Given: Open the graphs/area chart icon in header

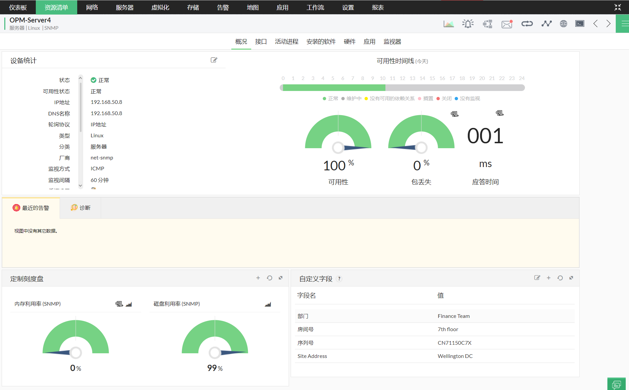Looking at the screenshot, I should (x=449, y=24).
